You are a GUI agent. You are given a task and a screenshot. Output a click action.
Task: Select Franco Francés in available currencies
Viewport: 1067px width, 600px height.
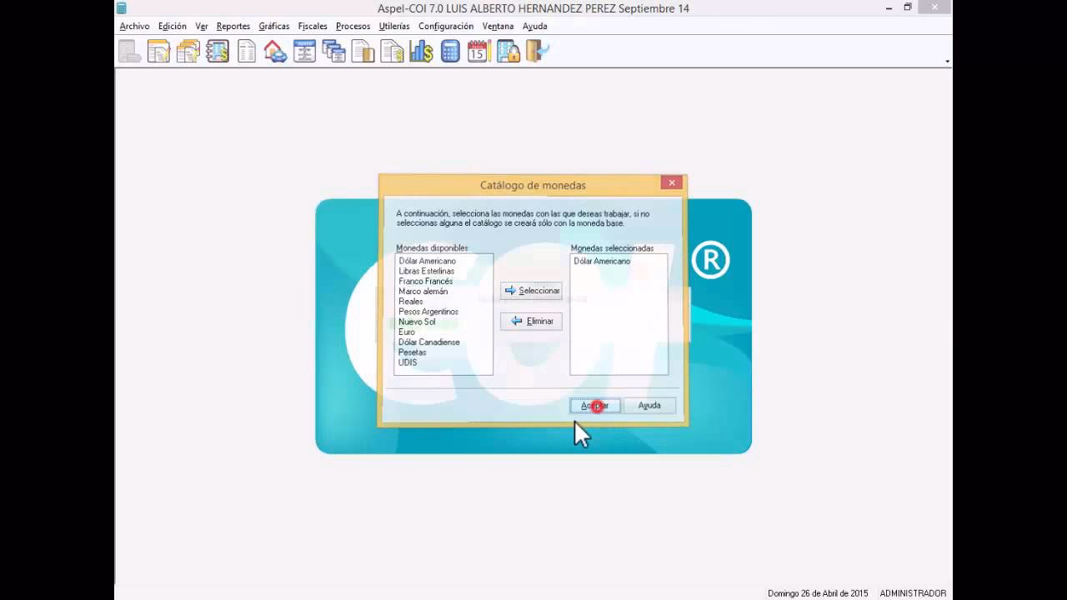425,282
